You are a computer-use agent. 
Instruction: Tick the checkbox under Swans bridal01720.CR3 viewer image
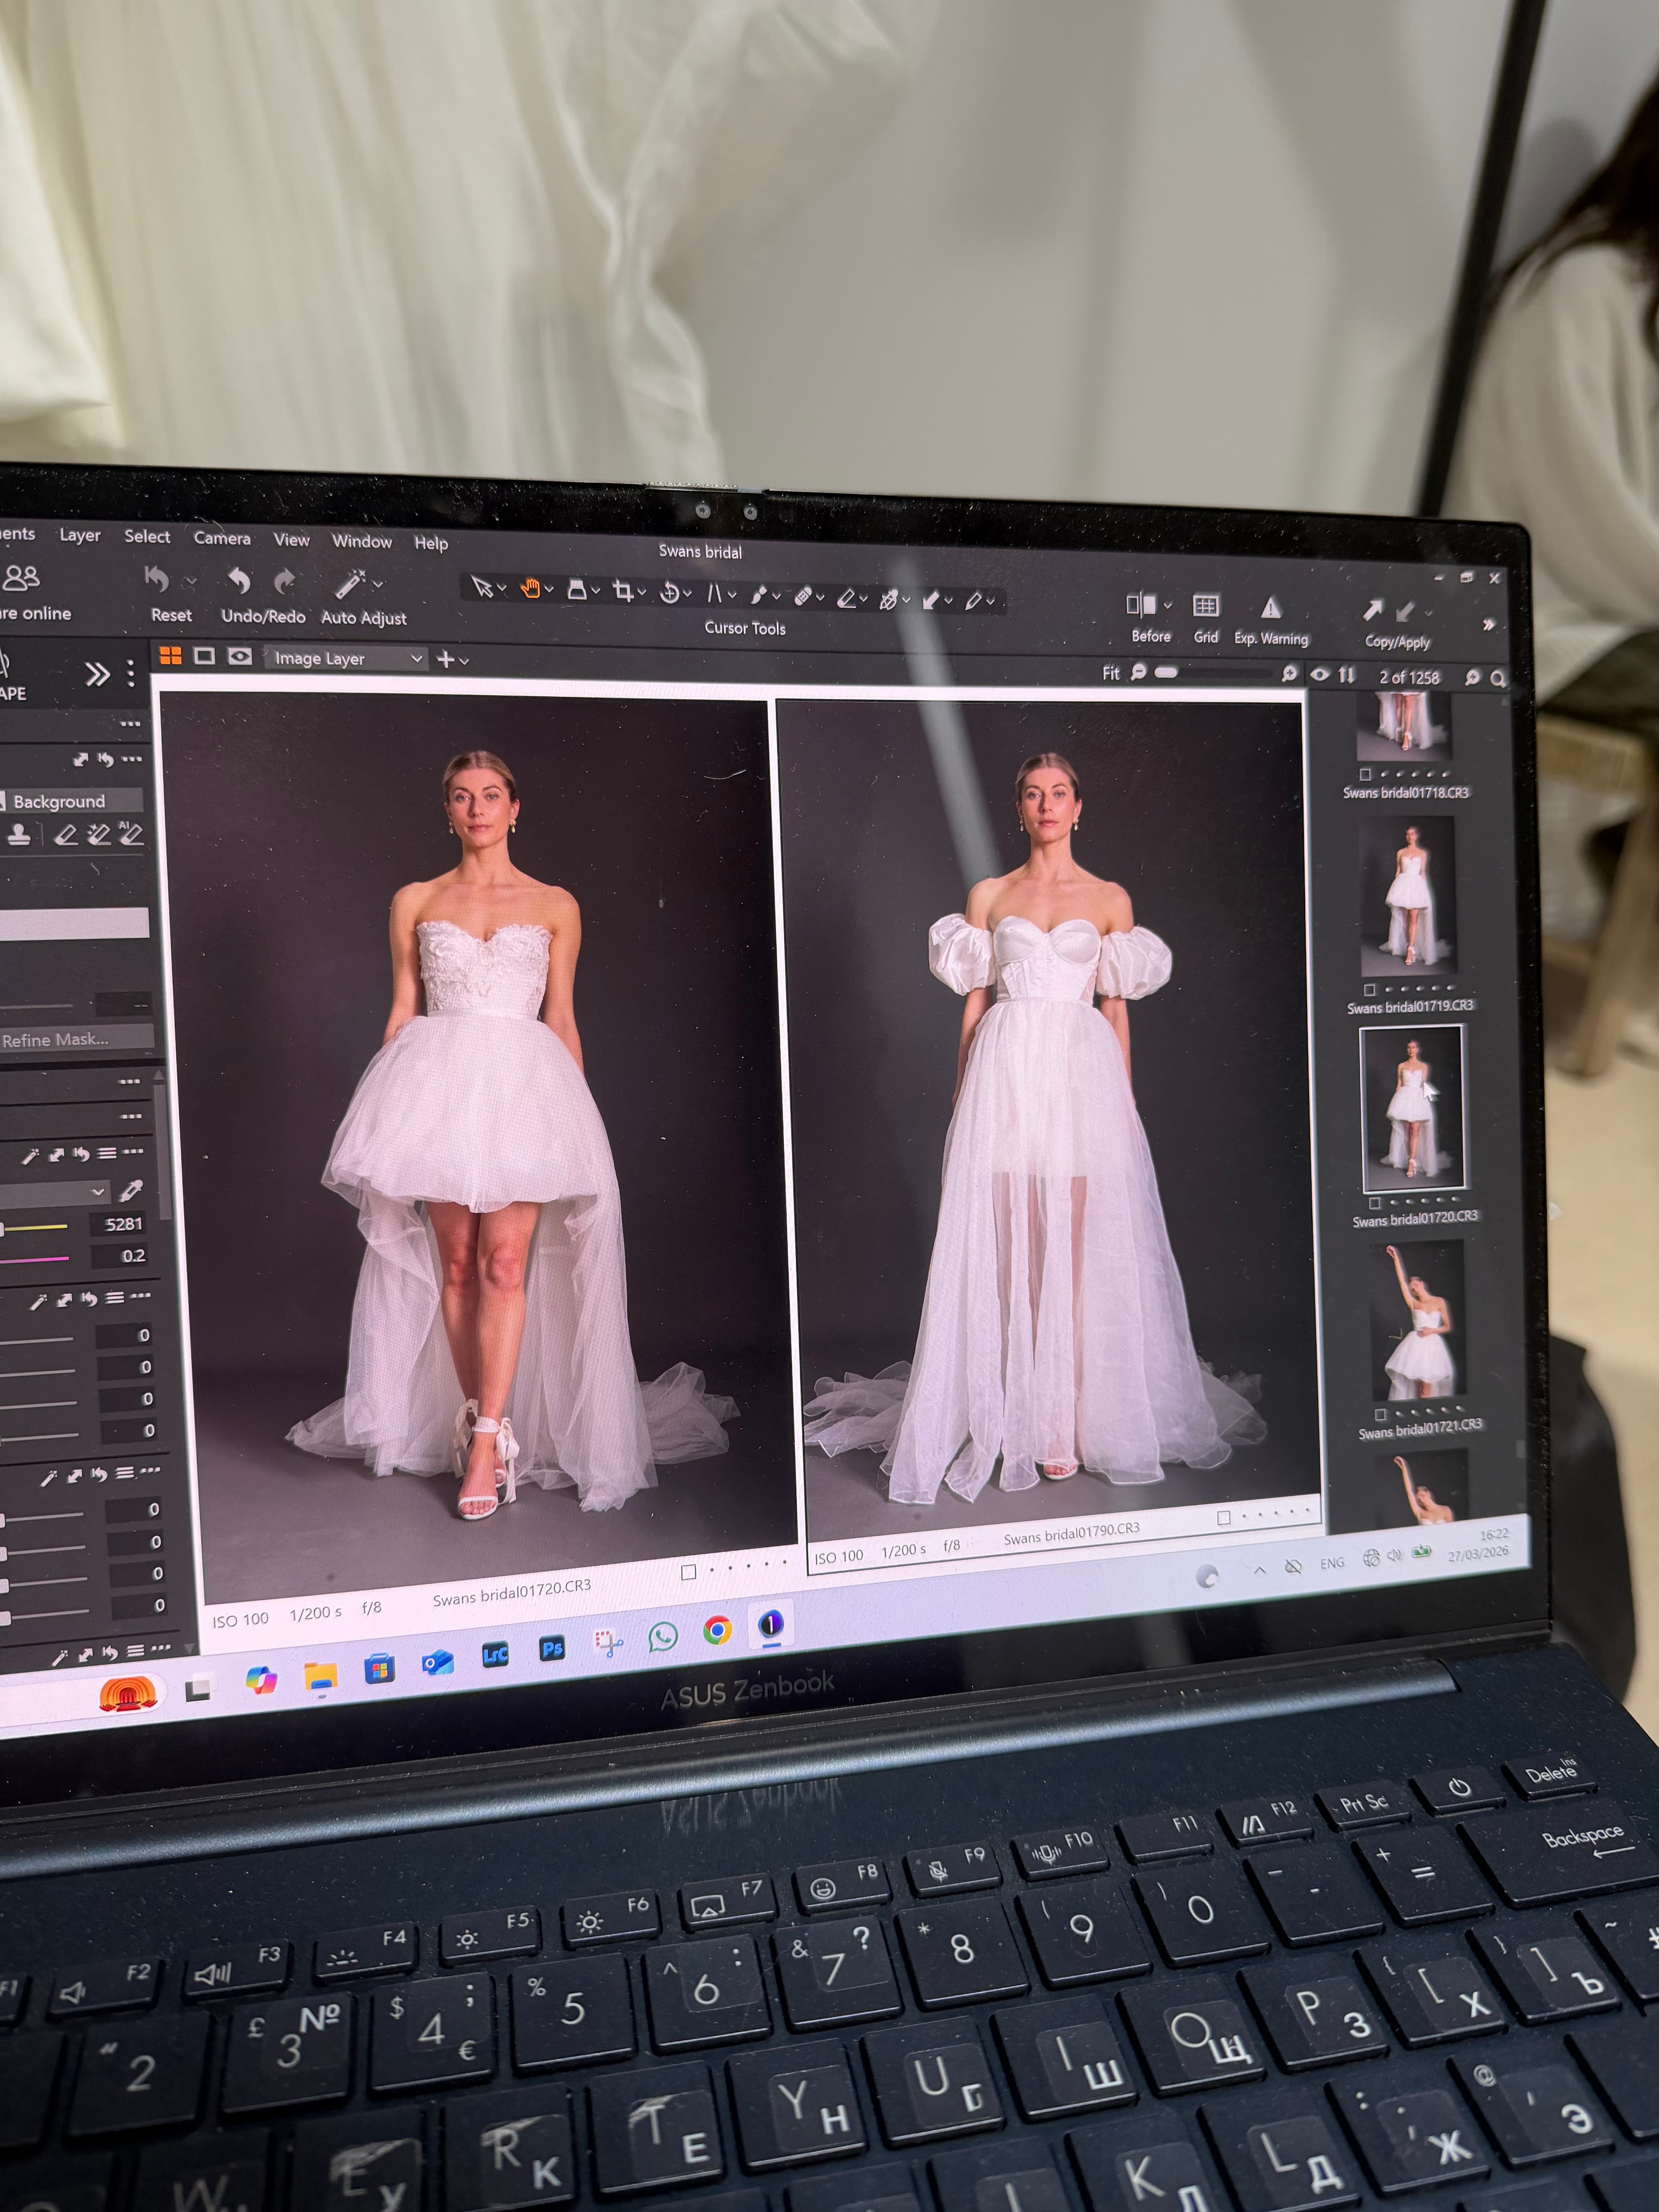point(688,1573)
